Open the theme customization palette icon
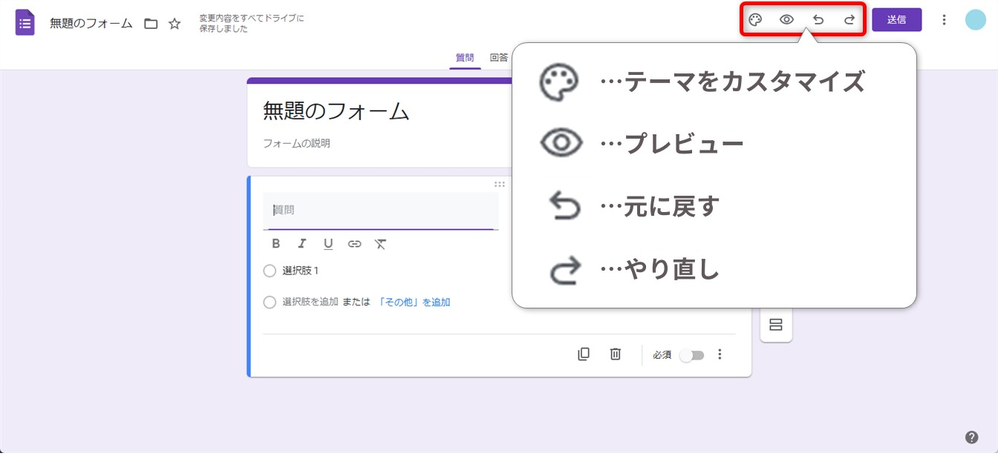The image size is (998, 456). pos(755,20)
